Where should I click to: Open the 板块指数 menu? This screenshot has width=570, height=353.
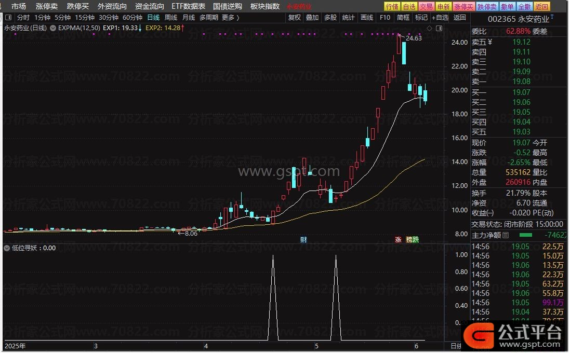pos(265,7)
